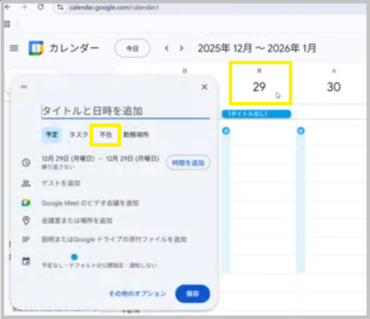The image size is (370, 319).
Task: Click the タイトルと日時を追加 title field
Action: tap(125, 111)
